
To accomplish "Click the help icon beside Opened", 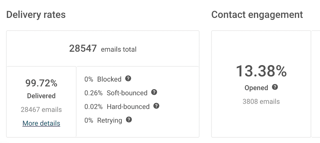I will click(x=275, y=87).
